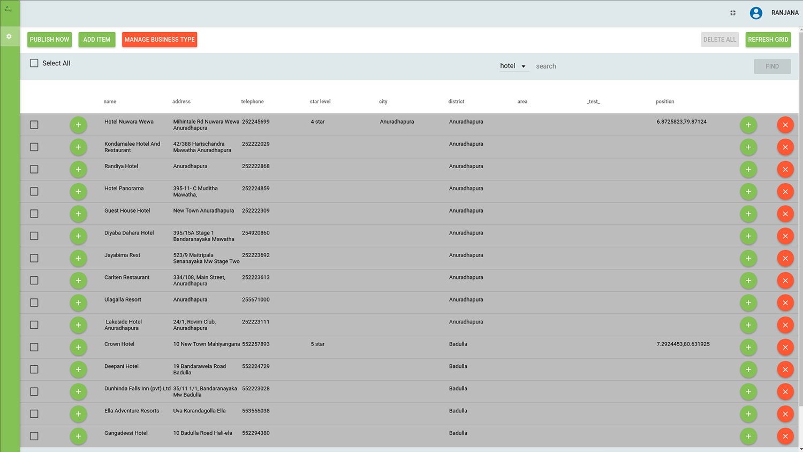Click the 4 star cell
Viewport: 803px width, 452px height.
(x=317, y=122)
